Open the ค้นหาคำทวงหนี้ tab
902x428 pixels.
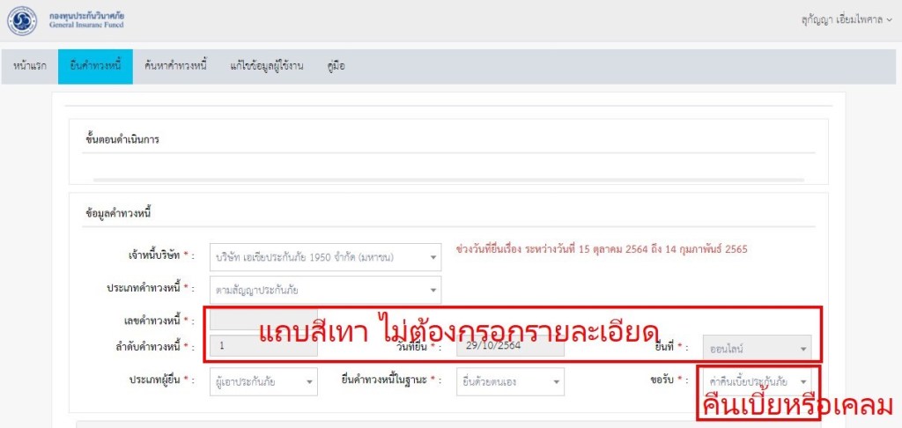pyautogui.click(x=175, y=67)
